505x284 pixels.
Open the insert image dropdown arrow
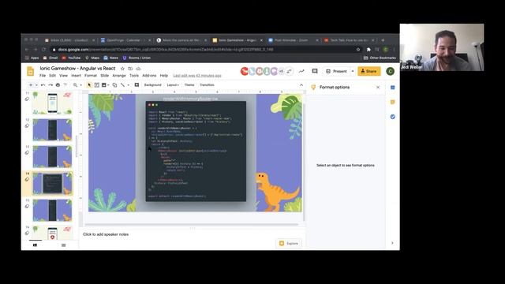[108, 85]
